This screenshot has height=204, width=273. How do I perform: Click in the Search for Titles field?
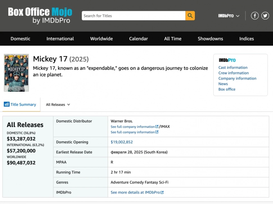pos(133,16)
